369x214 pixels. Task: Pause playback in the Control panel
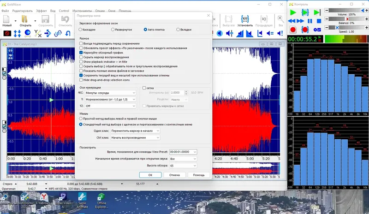click(310, 21)
